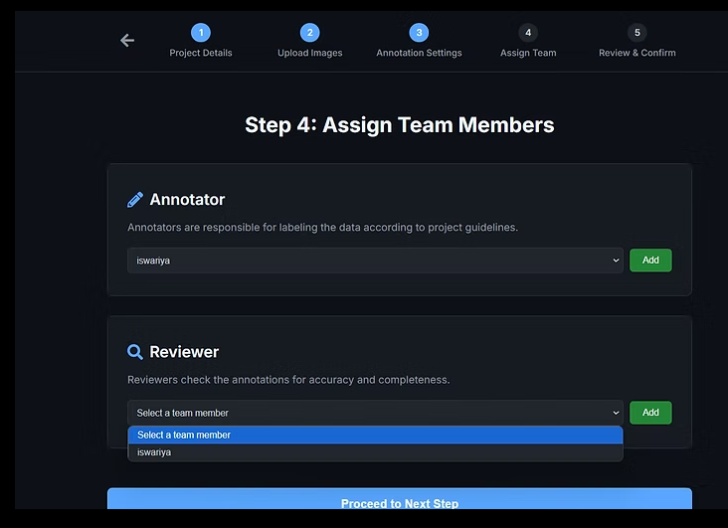The height and width of the screenshot is (528, 728).
Task: Open the Annotator team member dropdown
Action: click(374, 261)
